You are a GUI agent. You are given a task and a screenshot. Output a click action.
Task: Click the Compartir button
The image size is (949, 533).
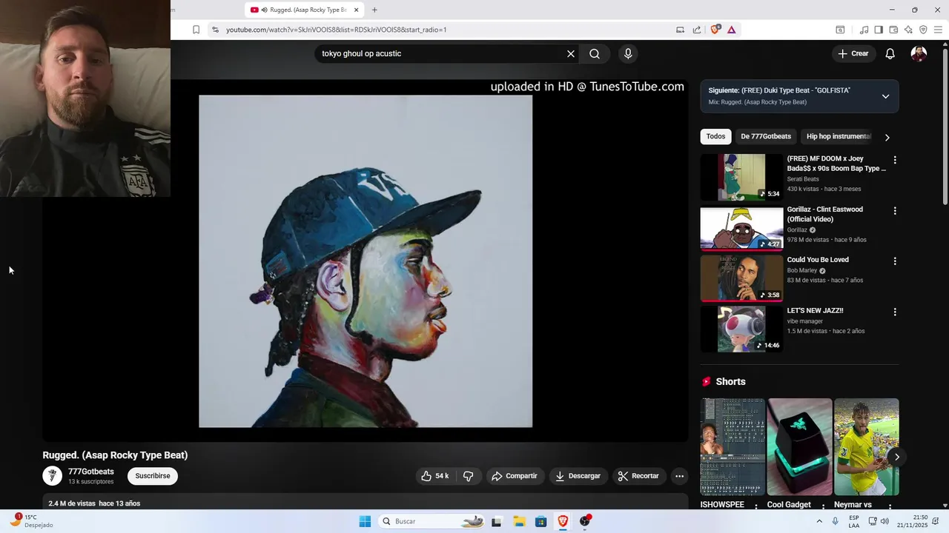pos(515,476)
